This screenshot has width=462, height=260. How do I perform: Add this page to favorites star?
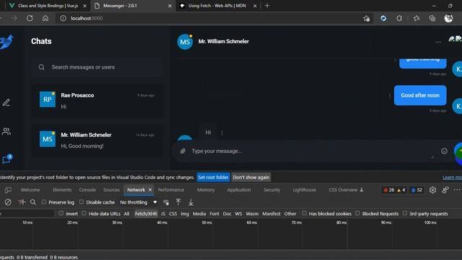tap(366, 18)
